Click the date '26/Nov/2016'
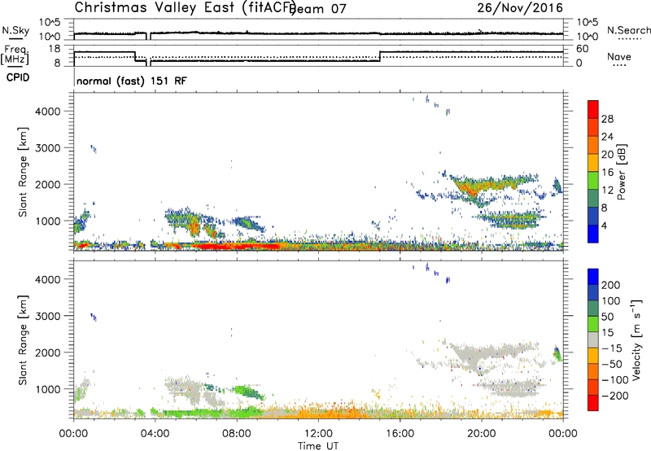Image resolution: width=651 pixels, height=451 pixels. (x=520, y=8)
